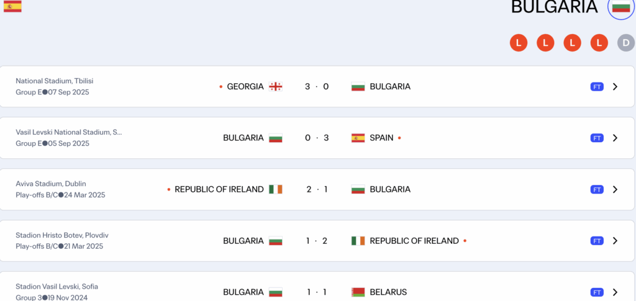
Task: Click FT badge on Georgia vs Bulgaria row
Action: [x=597, y=87]
